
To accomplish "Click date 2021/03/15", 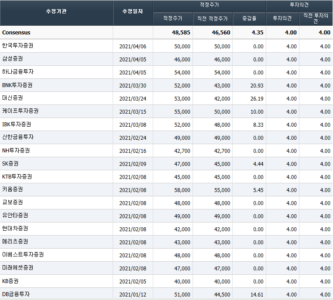I will pos(133,111).
